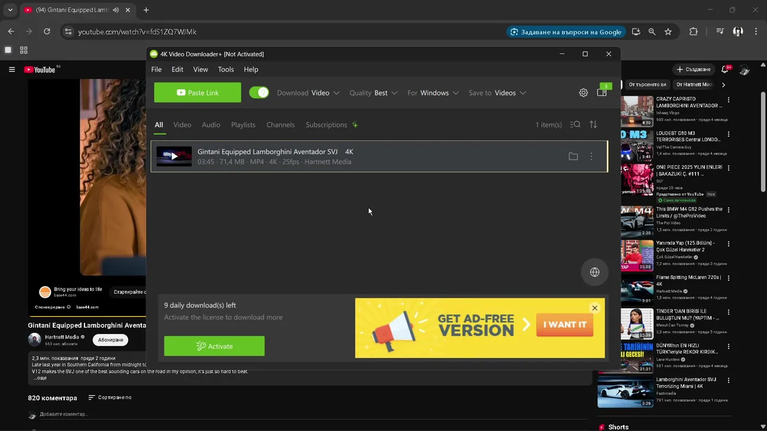
Task: Click the I WANT IT ad button
Action: (564, 324)
